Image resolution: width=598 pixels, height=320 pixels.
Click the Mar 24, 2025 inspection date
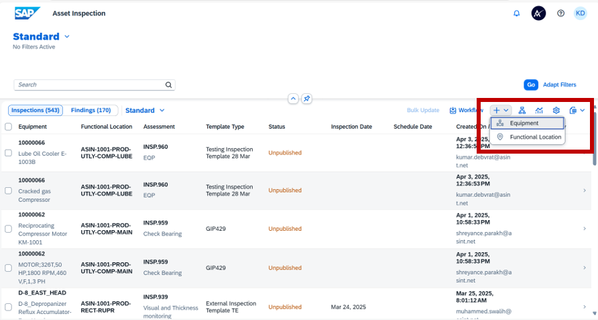[x=348, y=307]
